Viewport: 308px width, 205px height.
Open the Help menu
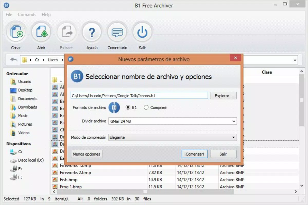tap(46, 15)
